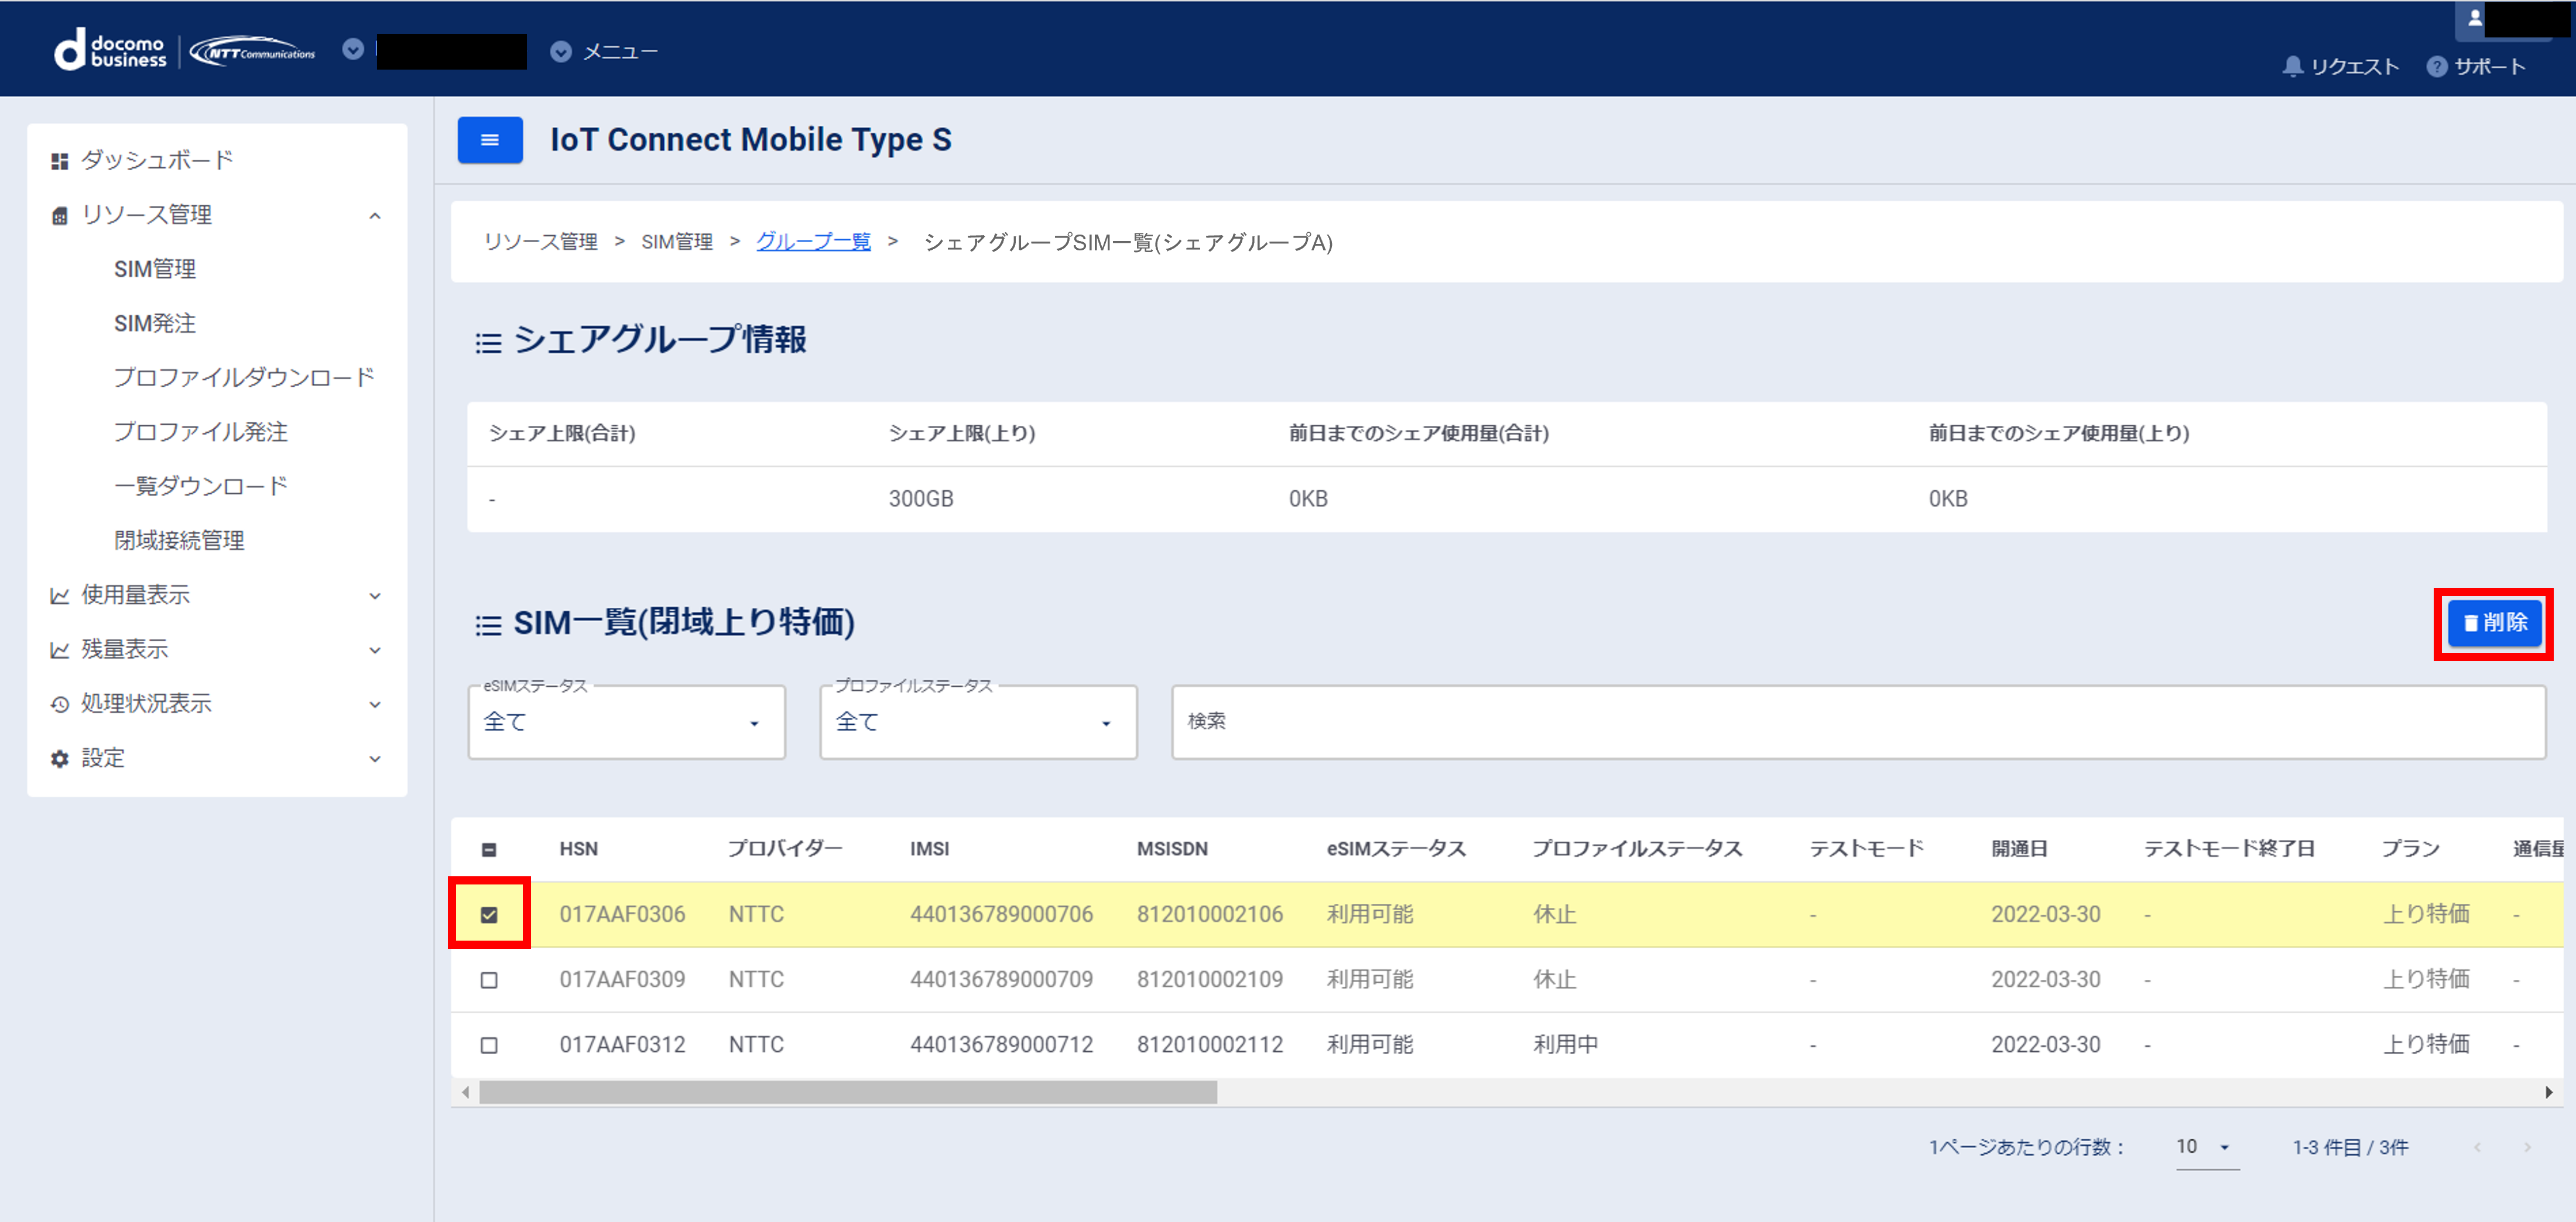
Task: Open the SIM管理 sidebar item
Action: pos(155,270)
